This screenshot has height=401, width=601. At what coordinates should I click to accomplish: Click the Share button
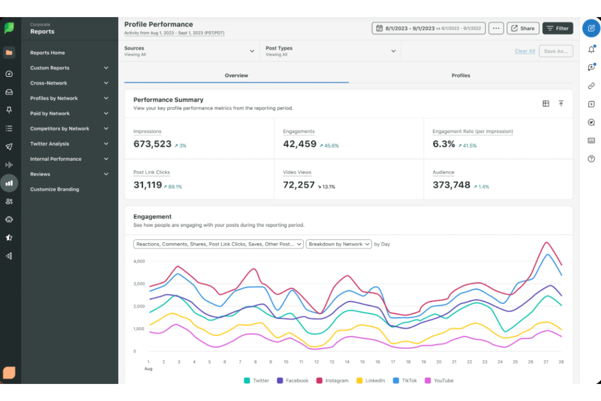click(523, 28)
